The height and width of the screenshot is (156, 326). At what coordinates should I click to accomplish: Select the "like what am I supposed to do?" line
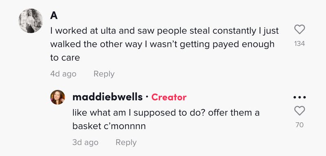[166, 113]
